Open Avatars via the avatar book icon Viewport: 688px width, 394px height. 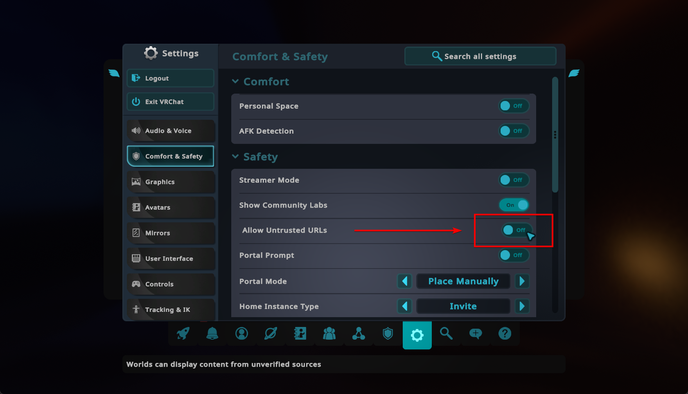[x=300, y=334]
